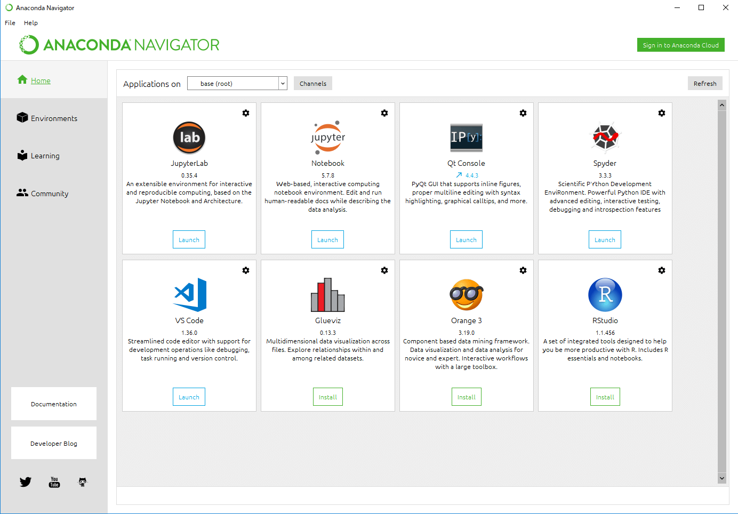Click the Glueviz bar chart logo
The height and width of the screenshot is (514, 738).
tap(328, 295)
